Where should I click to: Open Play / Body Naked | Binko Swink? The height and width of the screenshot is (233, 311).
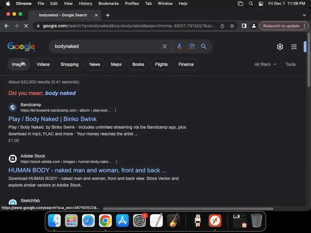point(52,119)
